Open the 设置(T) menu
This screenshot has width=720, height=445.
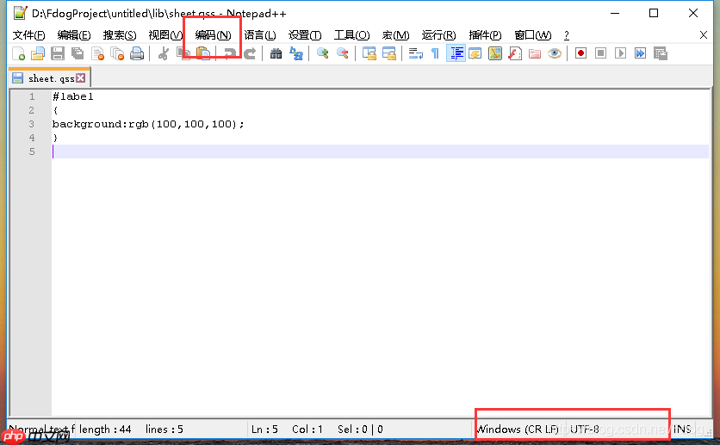(x=305, y=35)
